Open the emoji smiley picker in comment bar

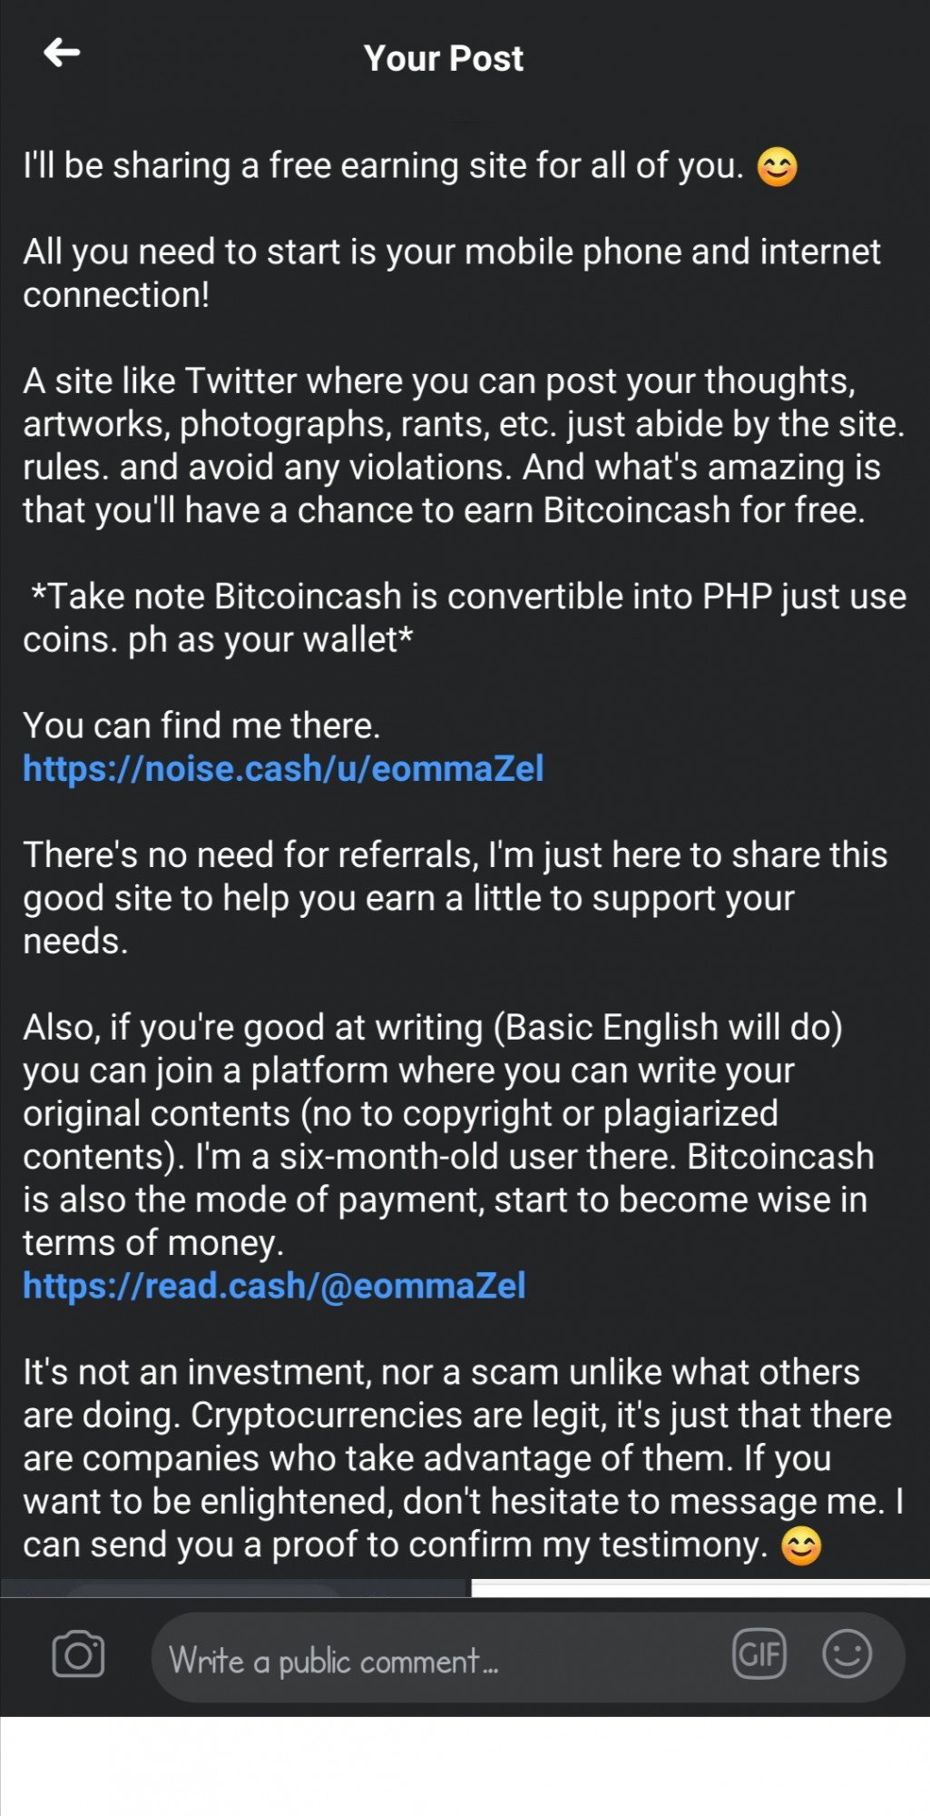click(x=847, y=1653)
